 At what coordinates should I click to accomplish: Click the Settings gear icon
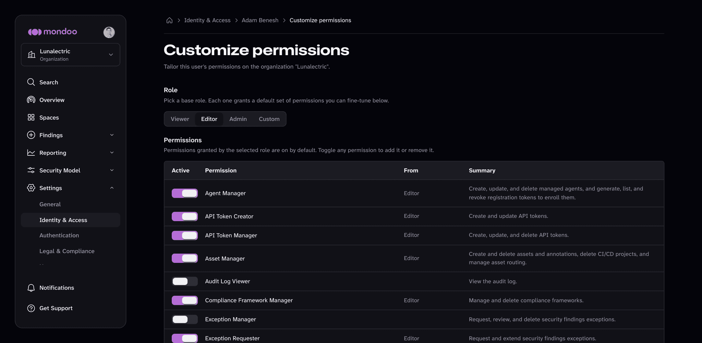[x=31, y=188]
